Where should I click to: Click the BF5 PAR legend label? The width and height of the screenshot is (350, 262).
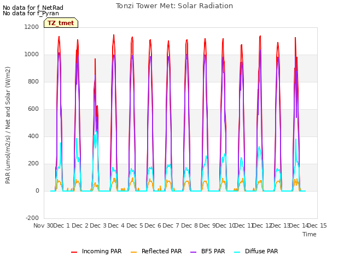(213, 251)
